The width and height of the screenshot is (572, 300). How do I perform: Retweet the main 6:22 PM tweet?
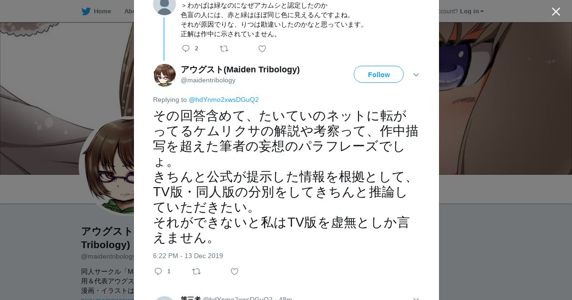[x=196, y=271]
